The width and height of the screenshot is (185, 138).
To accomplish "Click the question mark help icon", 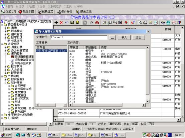I will point(104,23).
